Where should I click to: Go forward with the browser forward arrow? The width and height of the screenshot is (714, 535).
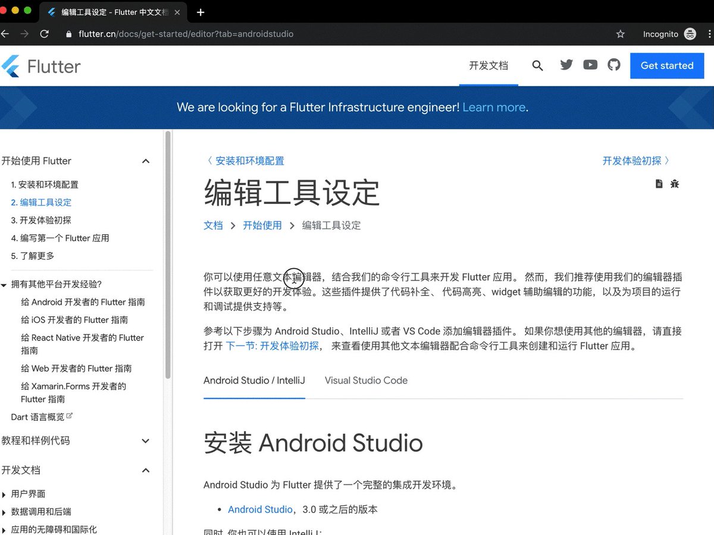(x=24, y=34)
